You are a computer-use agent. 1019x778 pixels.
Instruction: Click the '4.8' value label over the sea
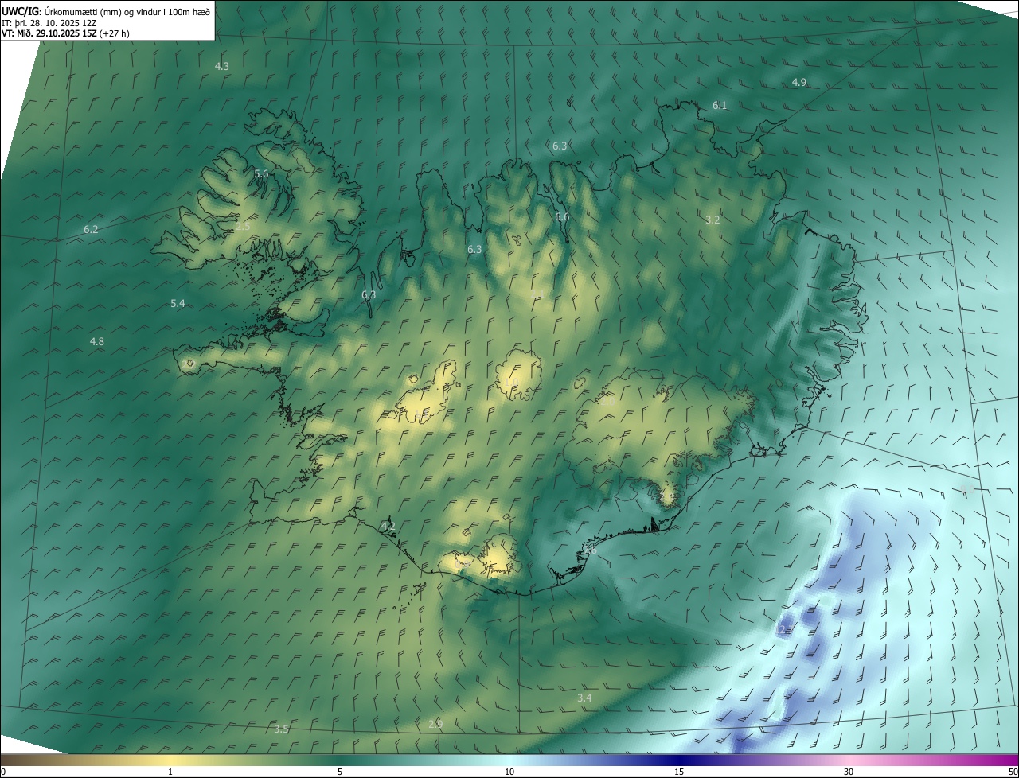96,341
